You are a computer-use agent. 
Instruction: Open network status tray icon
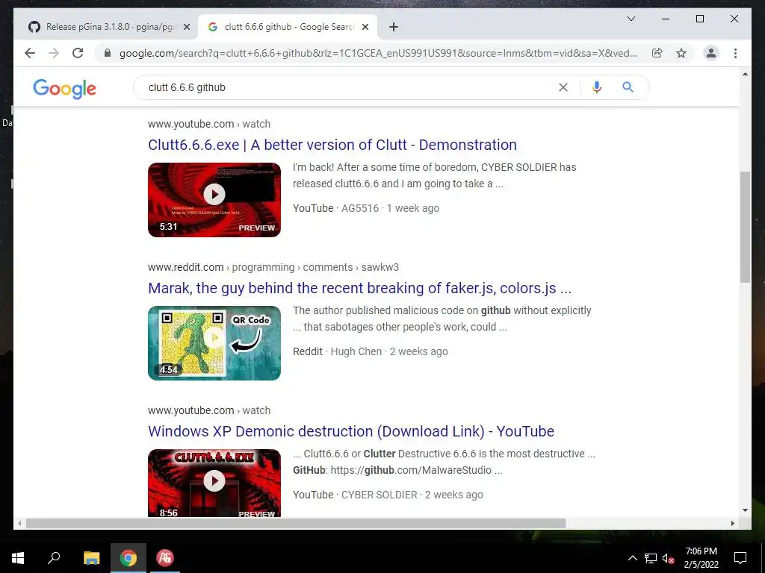click(x=651, y=558)
